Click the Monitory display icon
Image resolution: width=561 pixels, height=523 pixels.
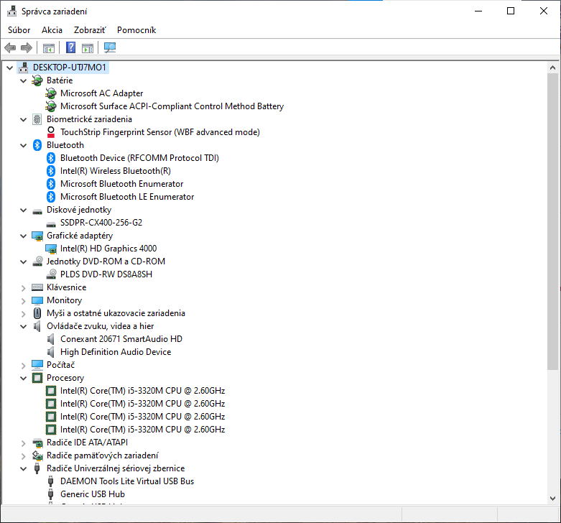37,300
